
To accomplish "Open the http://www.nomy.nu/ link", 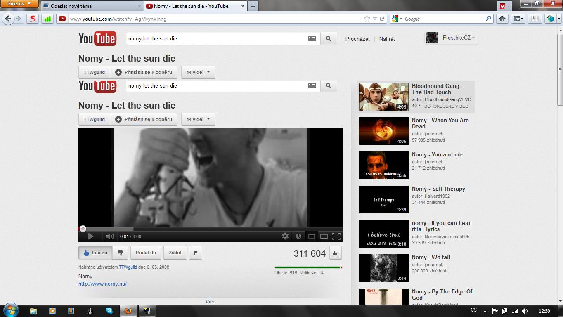I will click(102, 284).
